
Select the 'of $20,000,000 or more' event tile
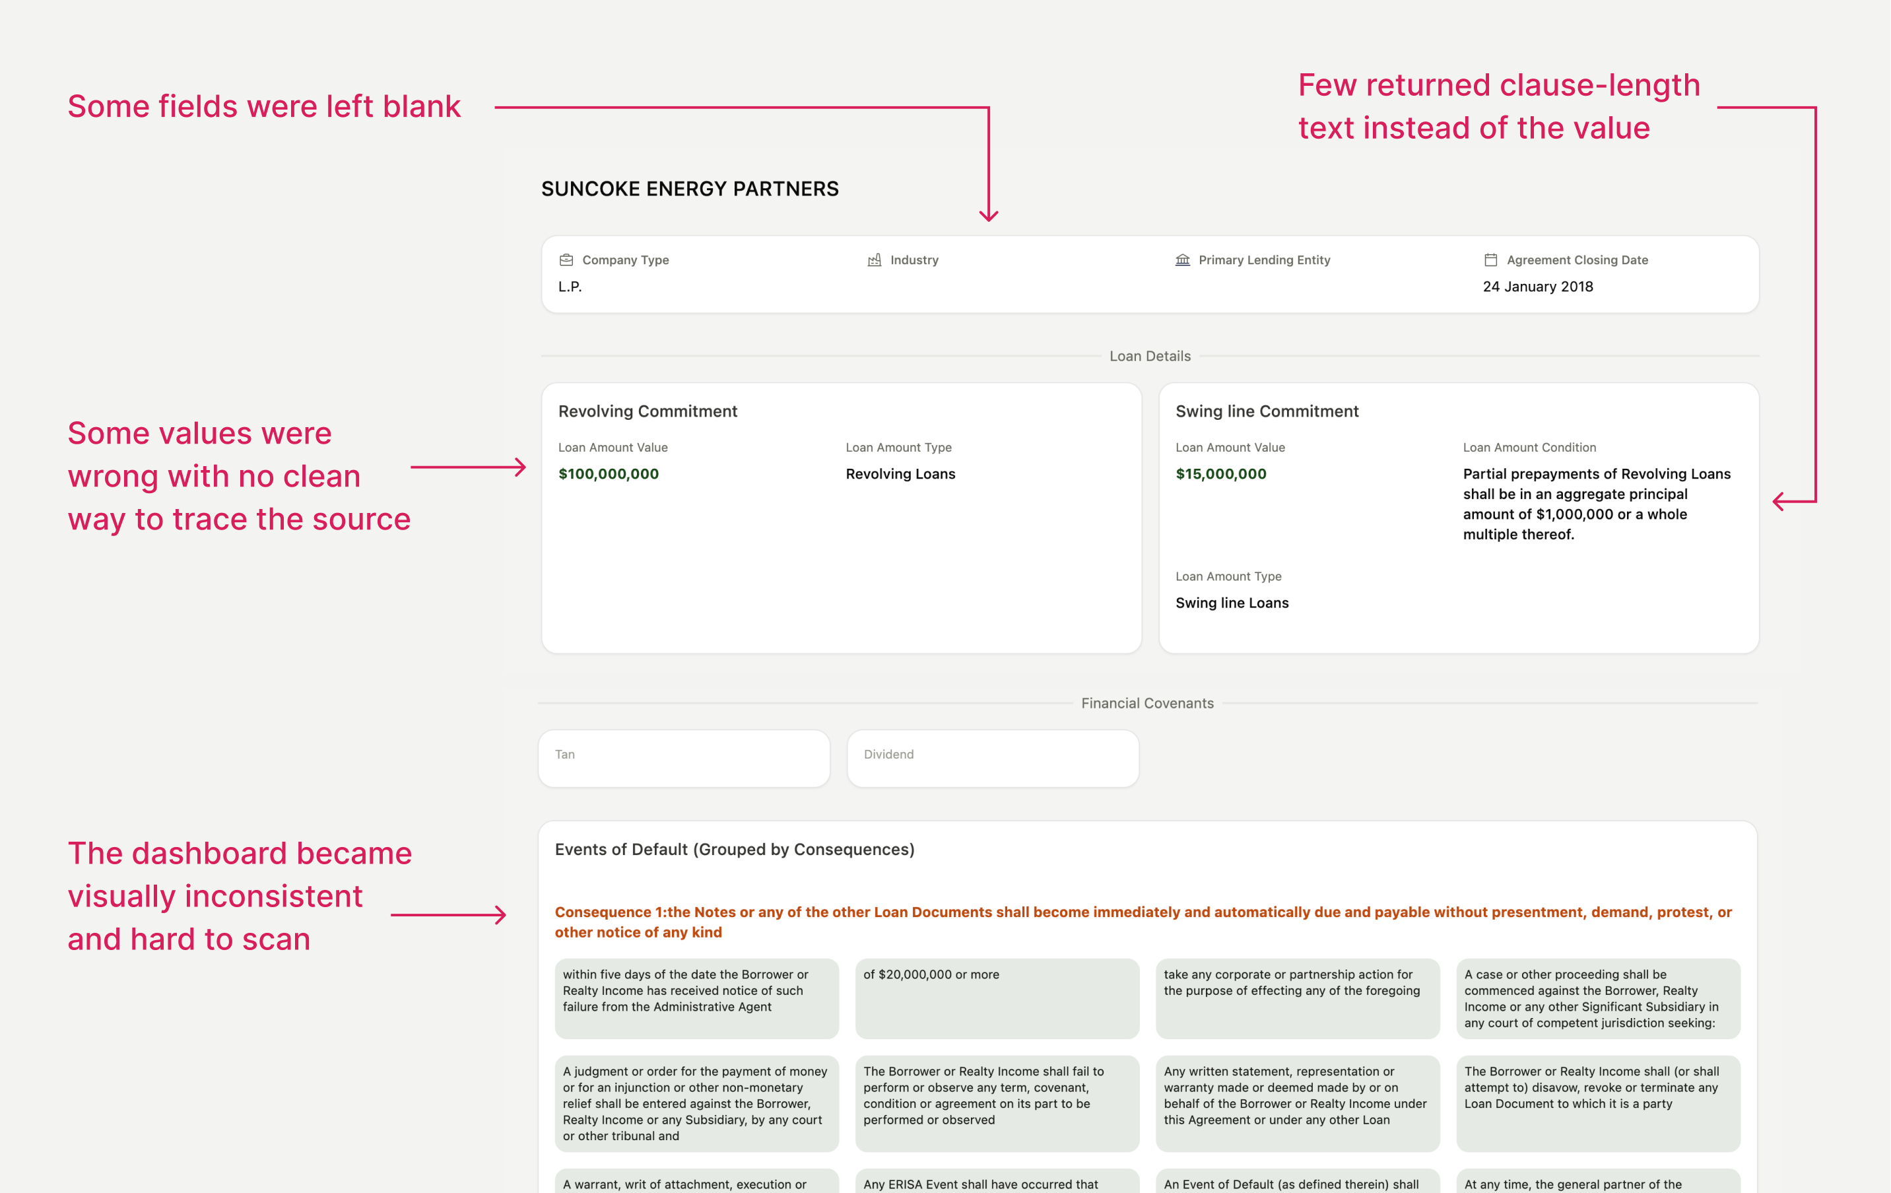[997, 998]
